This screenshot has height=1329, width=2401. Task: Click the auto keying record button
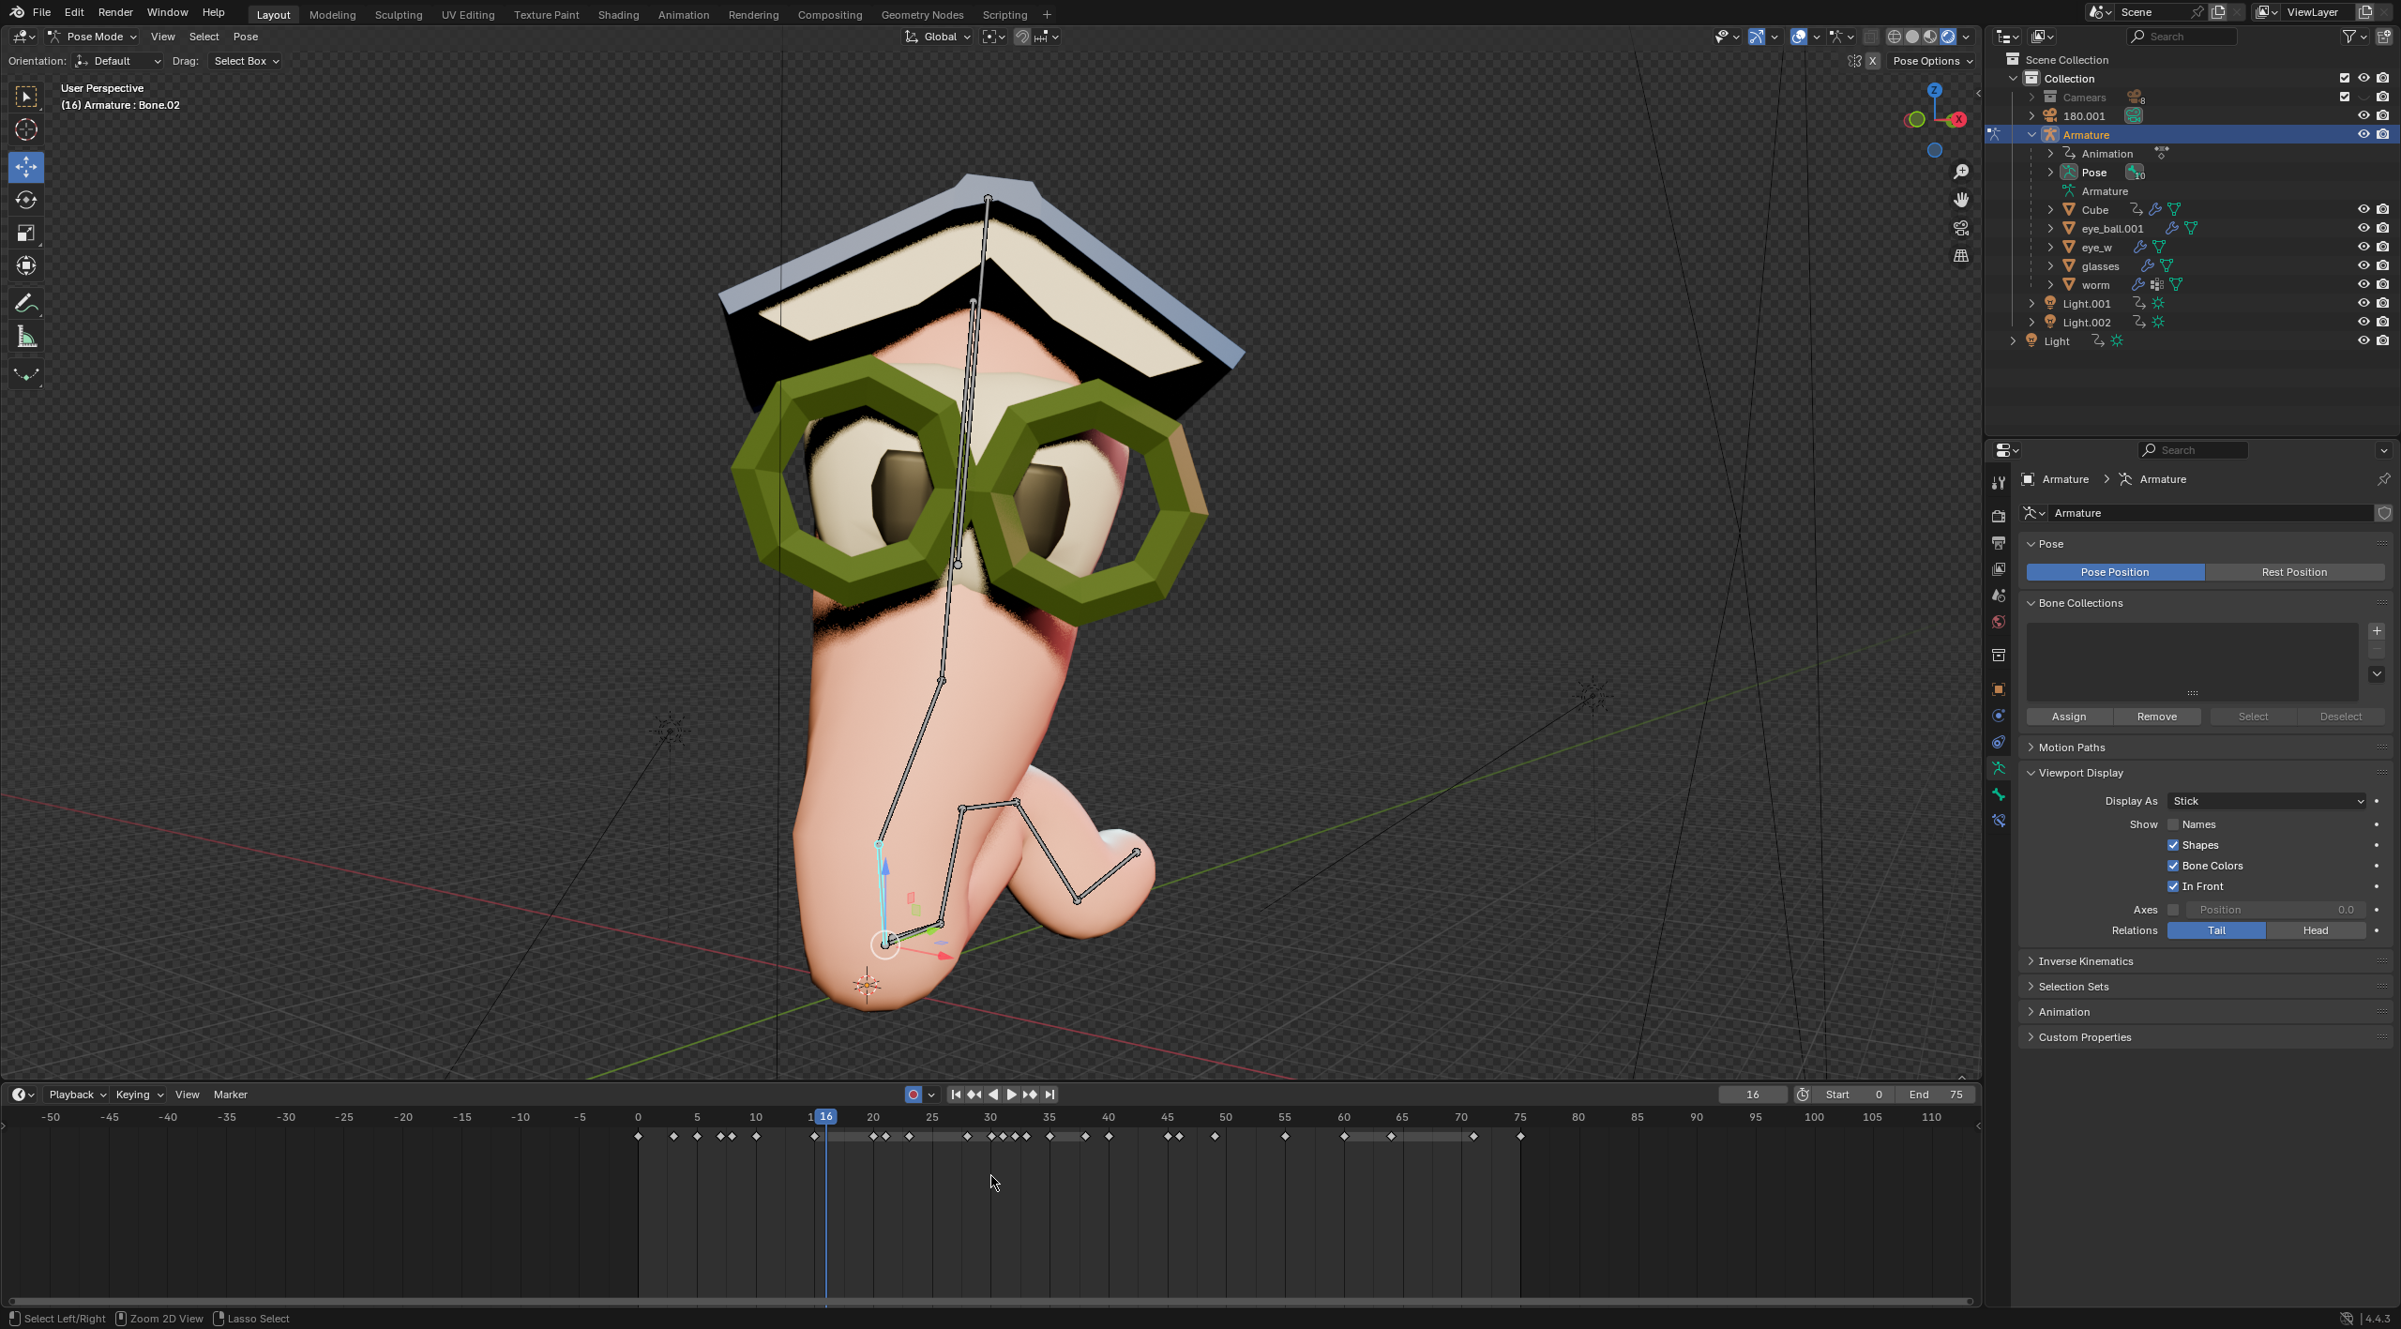913,1095
